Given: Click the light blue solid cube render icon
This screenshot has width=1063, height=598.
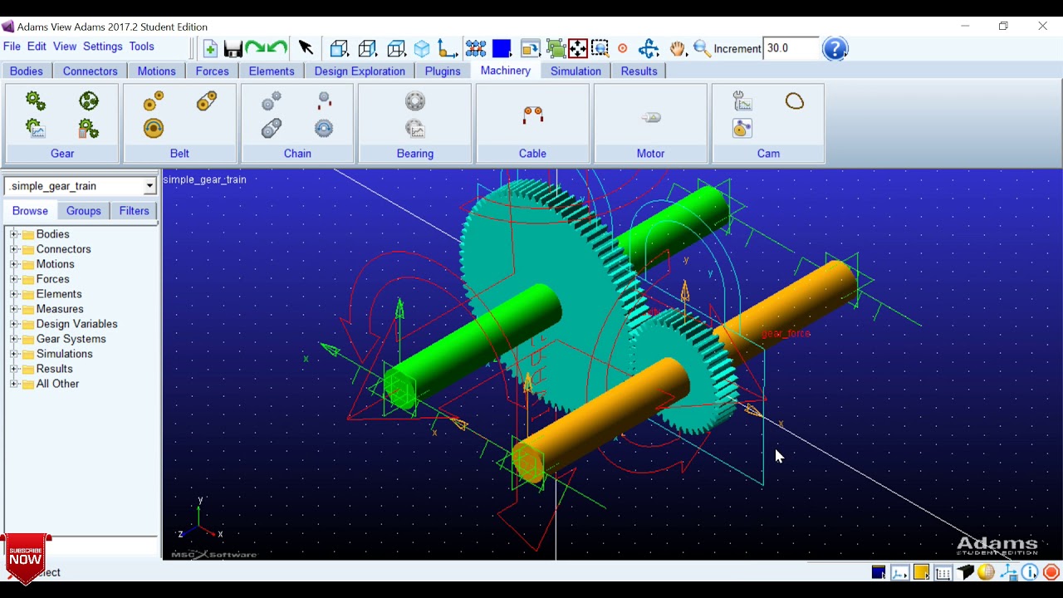Looking at the screenshot, I should click(x=422, y=49).
